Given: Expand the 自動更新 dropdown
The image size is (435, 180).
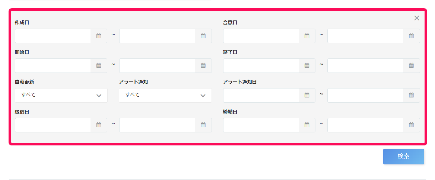Looking at the screenshot, I should [x=61, y=95].
